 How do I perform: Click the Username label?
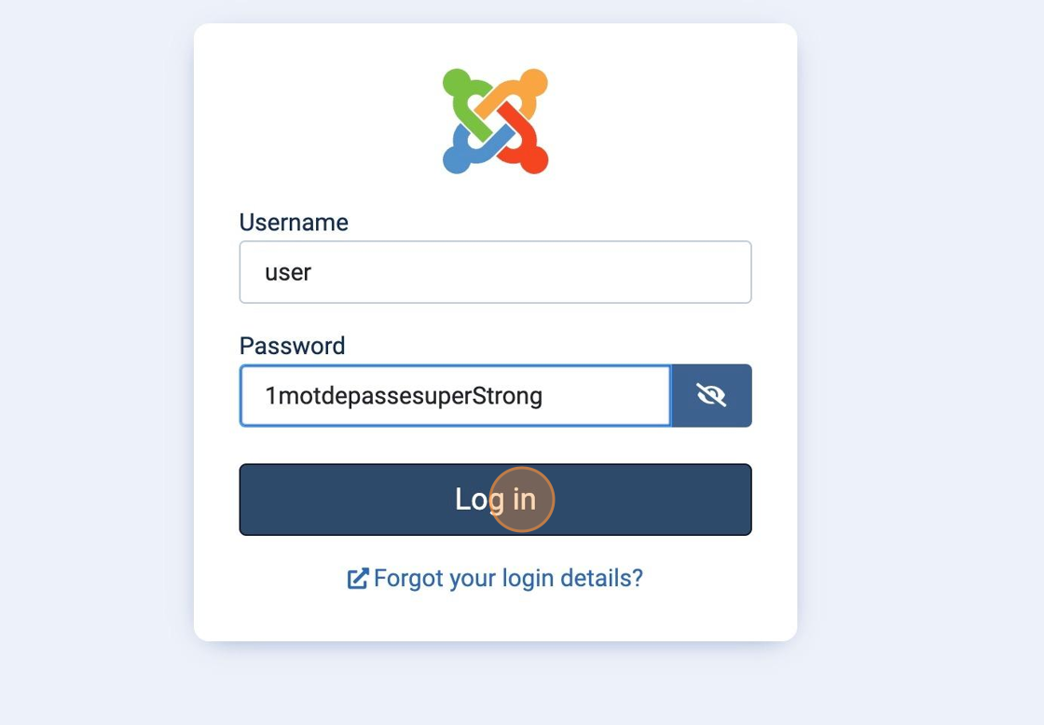click(294, 222)
